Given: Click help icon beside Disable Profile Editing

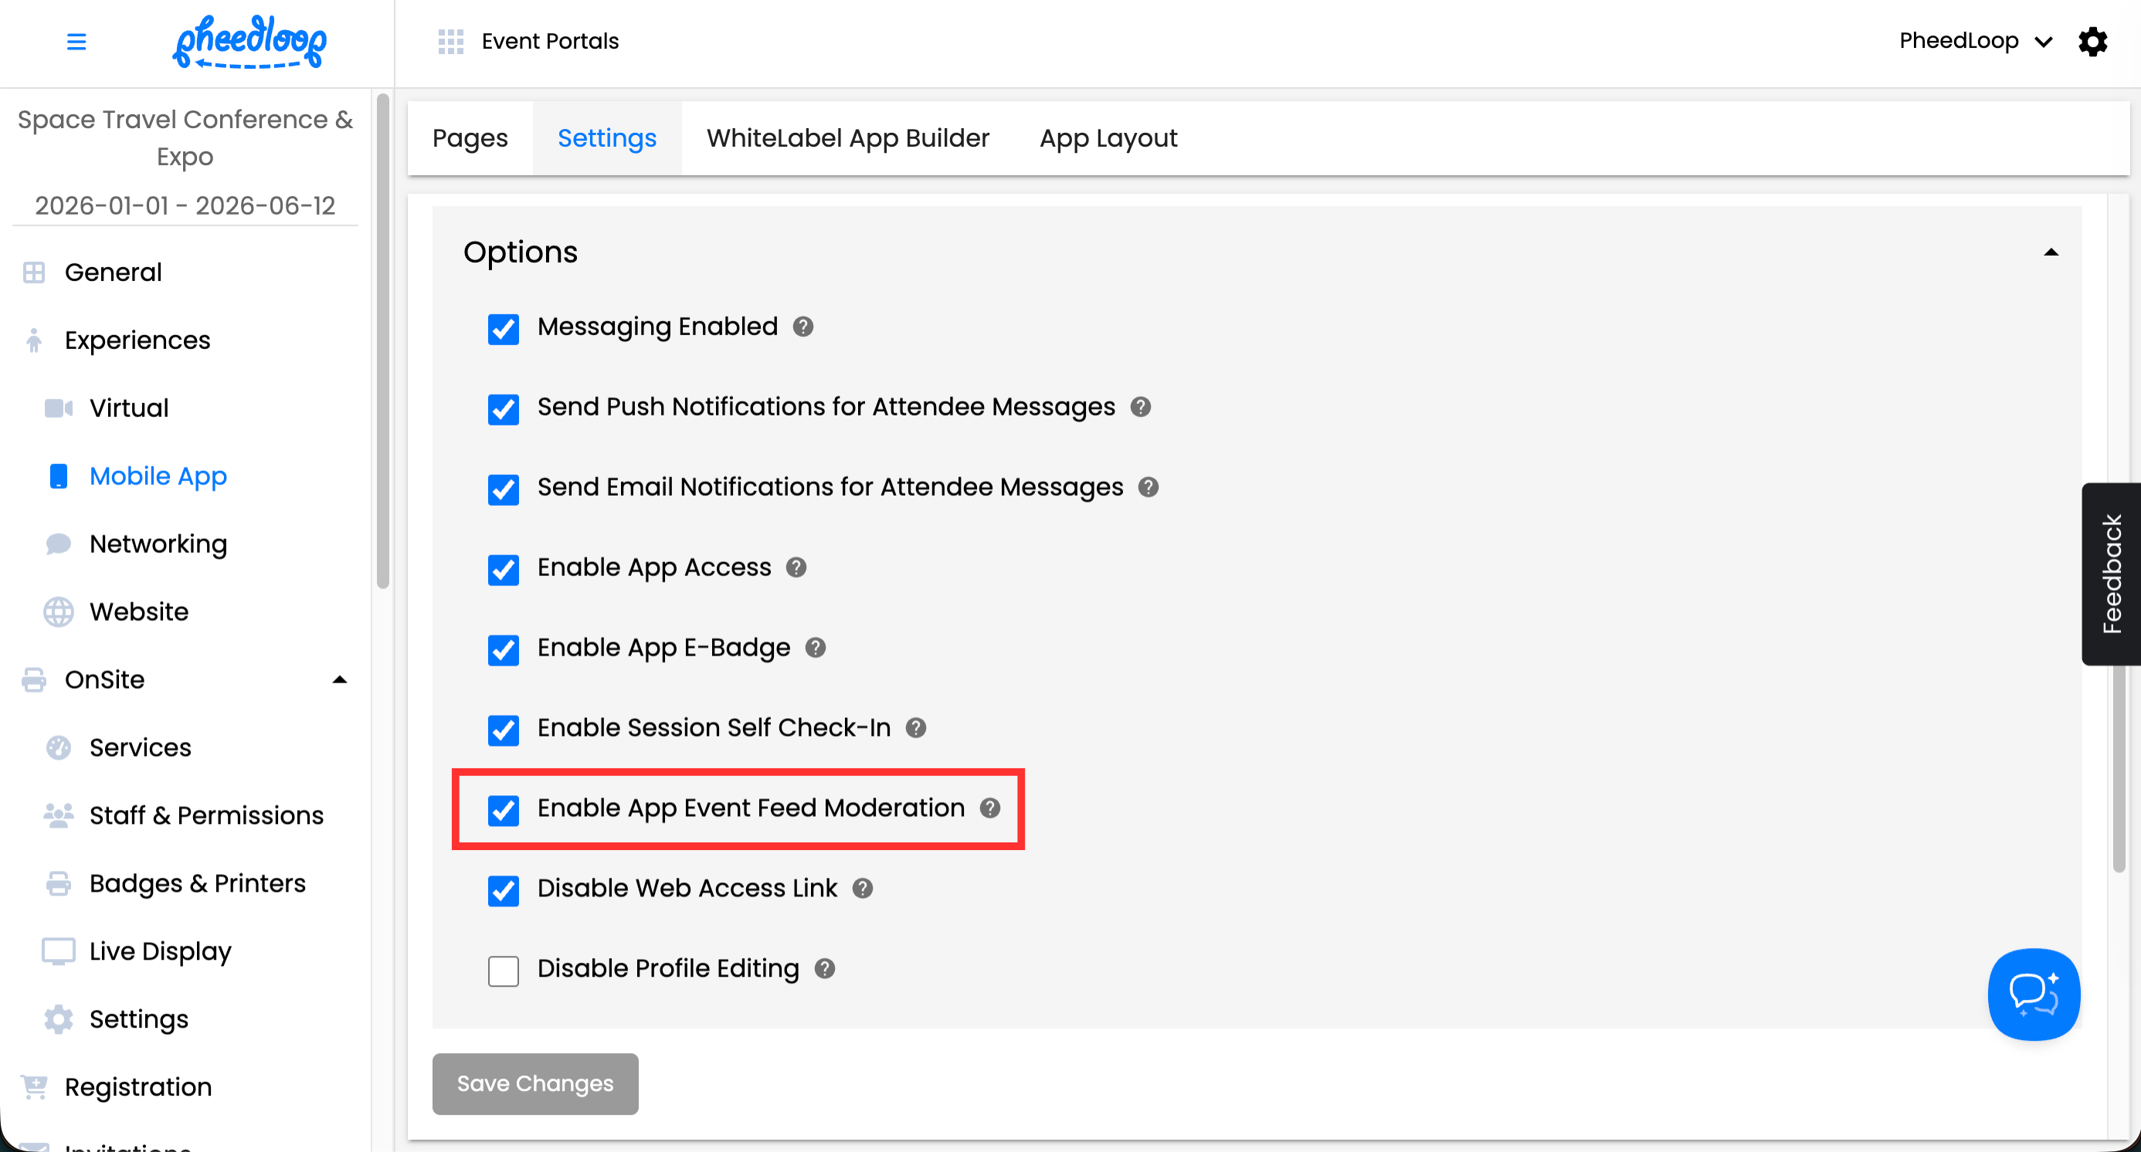Looking at the screenshot, I should (x=824, y=968).
